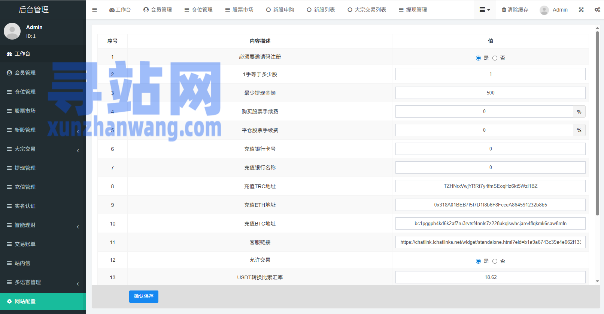The height and width of the screenshot is (314, 604).
Task: Open the settings gears icon at top right
Action: point(597,10)
